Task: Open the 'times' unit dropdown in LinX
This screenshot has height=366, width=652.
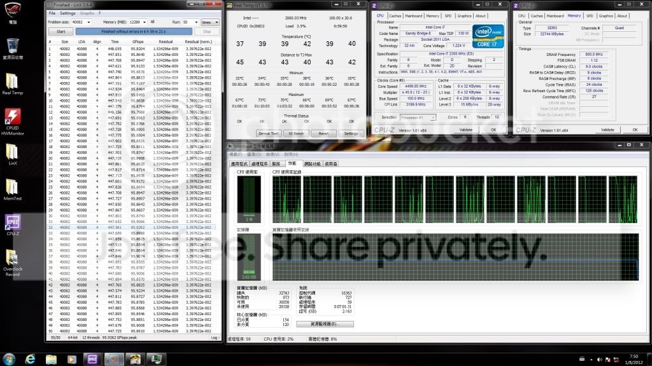Action: [x=209, y=22]
